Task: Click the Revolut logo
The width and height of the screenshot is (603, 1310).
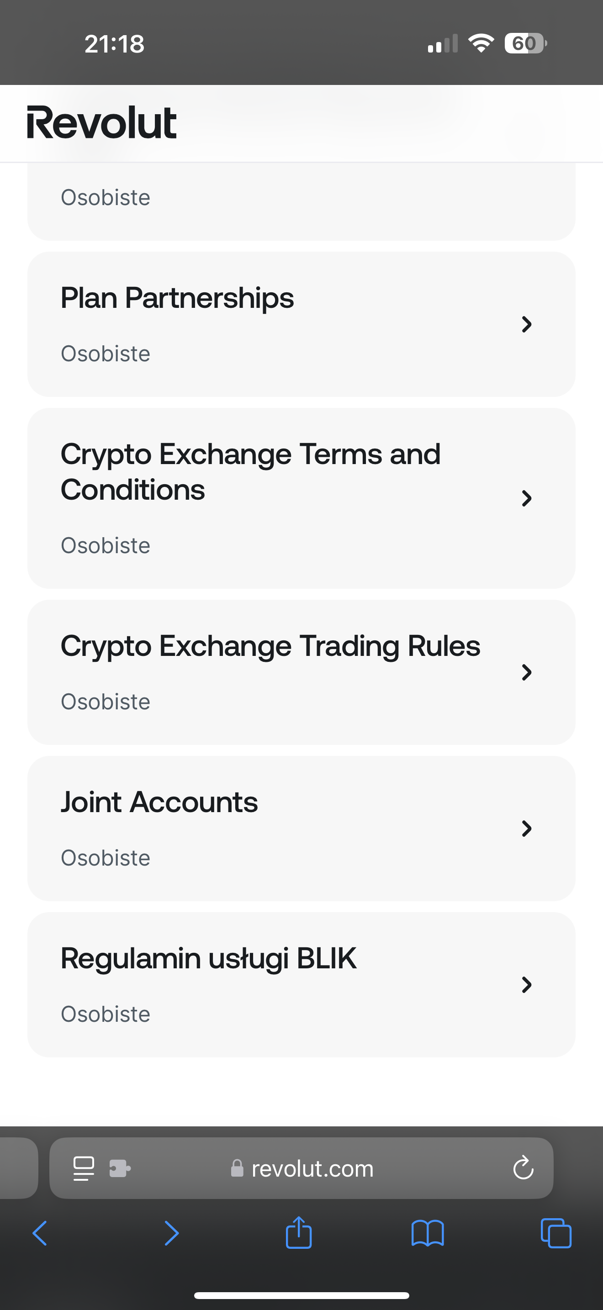Action: [102, 122]
